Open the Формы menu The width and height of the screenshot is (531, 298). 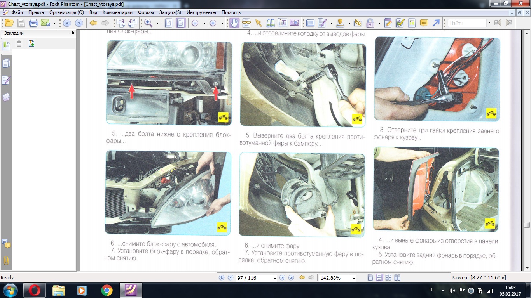[x=146, y=12]
